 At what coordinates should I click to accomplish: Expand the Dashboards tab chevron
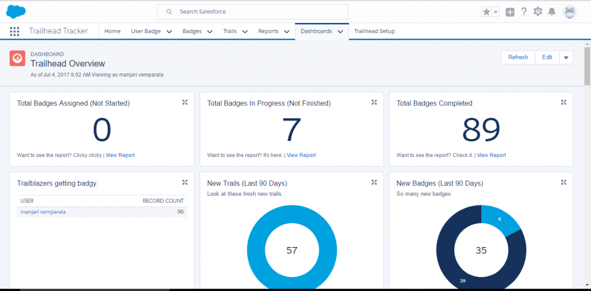click(x=341, y=32)
